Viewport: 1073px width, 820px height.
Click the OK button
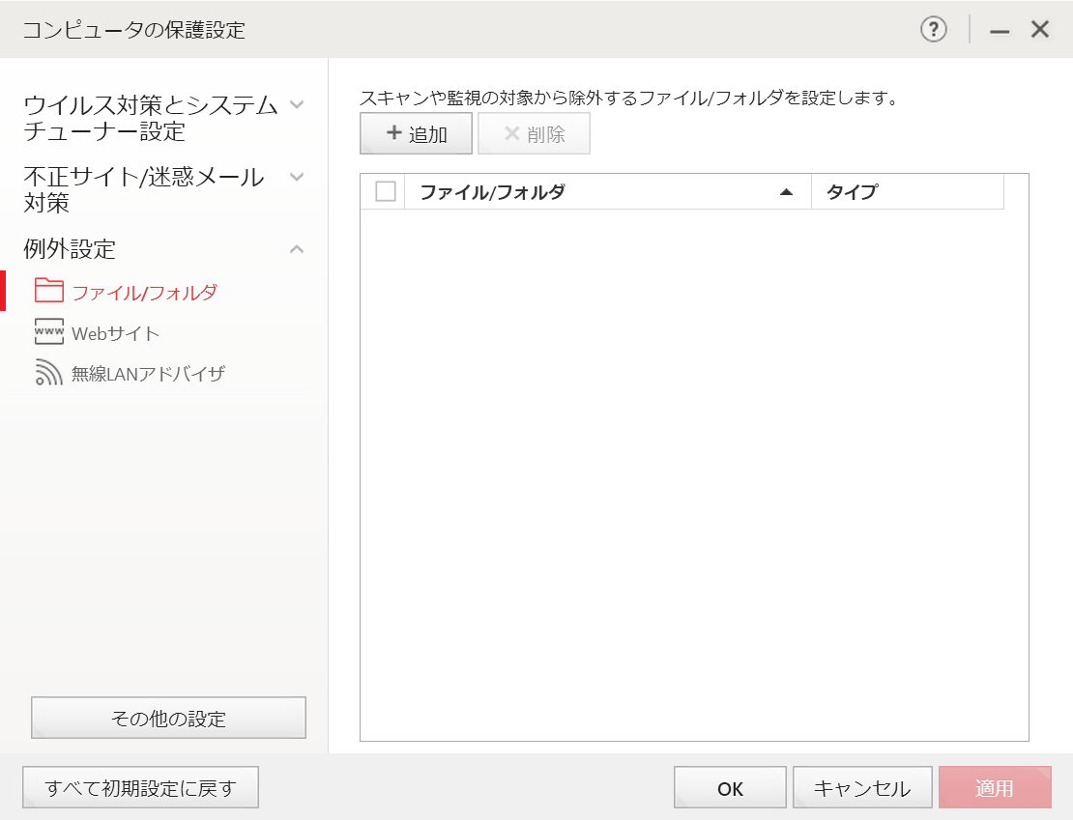click(730, 788)
